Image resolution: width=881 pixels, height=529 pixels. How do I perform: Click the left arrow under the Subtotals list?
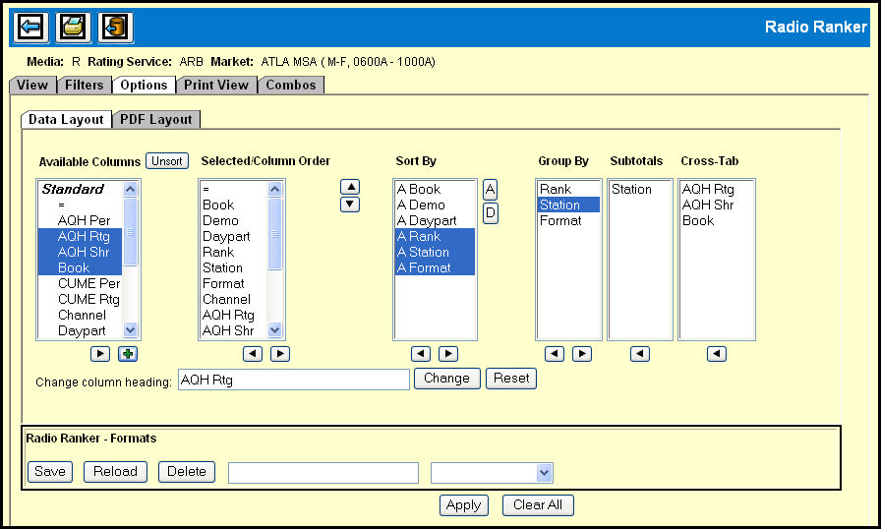coord(640,354)
